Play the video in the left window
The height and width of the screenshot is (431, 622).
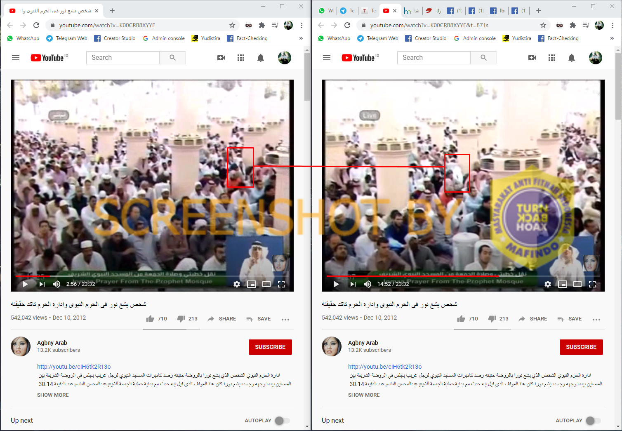coord(25,284)
